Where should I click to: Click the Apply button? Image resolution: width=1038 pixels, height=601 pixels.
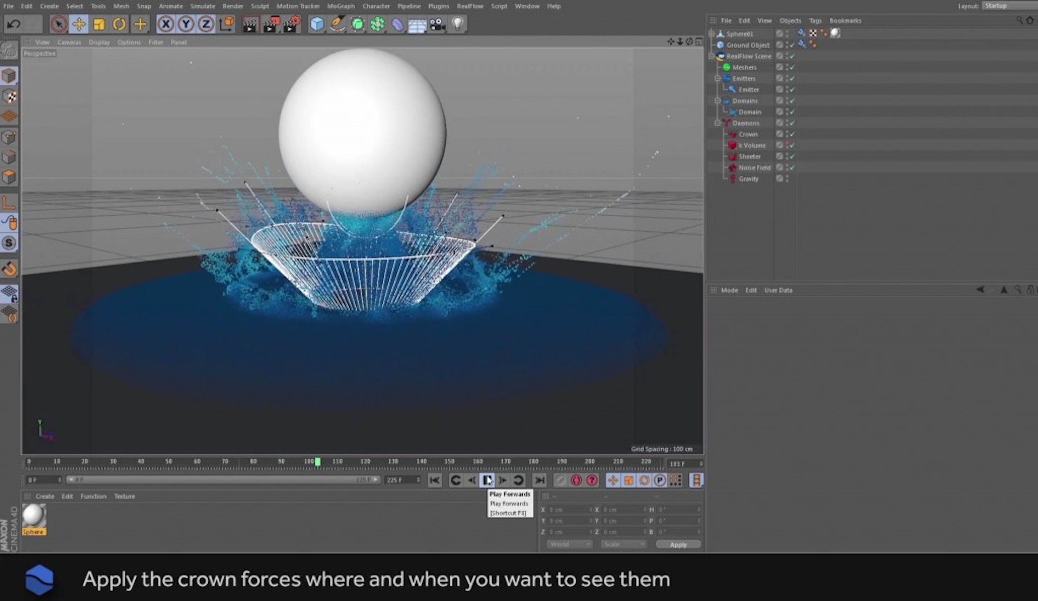click(x=678, y=544)
